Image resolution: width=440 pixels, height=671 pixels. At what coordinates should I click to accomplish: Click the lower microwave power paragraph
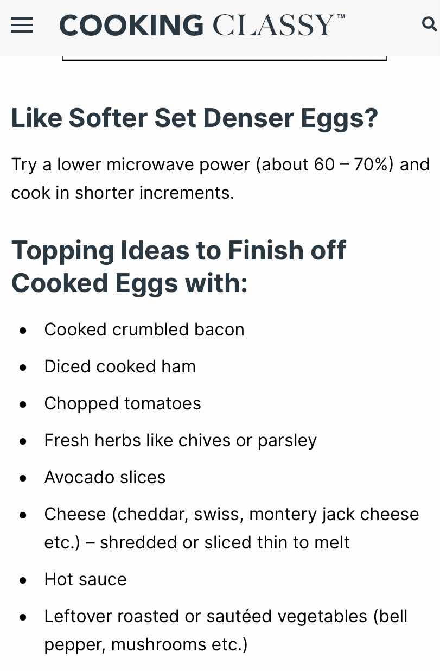(220, 178)
